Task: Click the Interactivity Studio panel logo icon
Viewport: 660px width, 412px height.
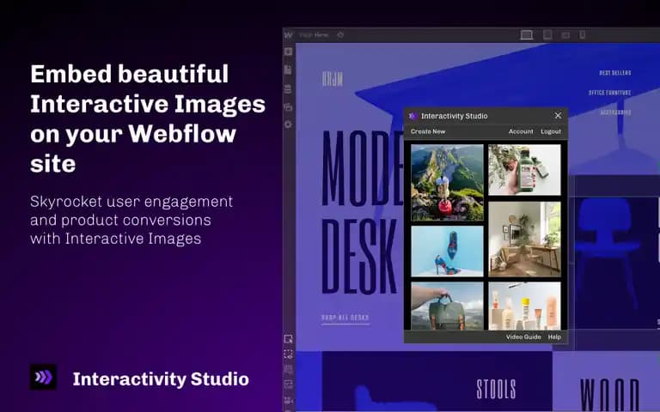Action: point(412,116)
